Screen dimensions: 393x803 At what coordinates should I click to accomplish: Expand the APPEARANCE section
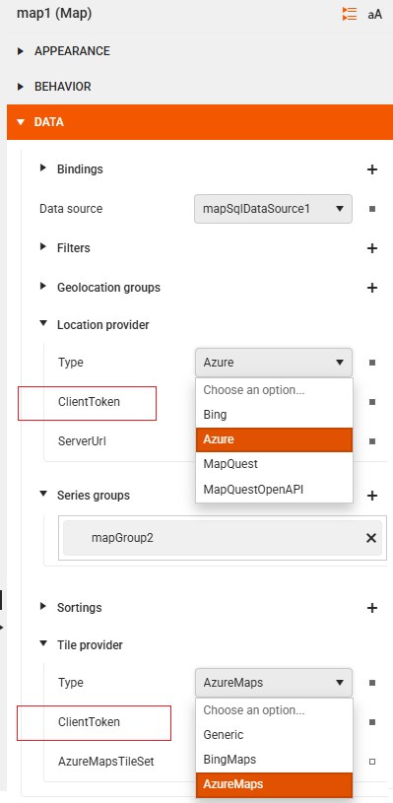tap(21, 51)
